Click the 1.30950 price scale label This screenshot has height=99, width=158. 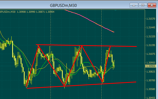151,63
